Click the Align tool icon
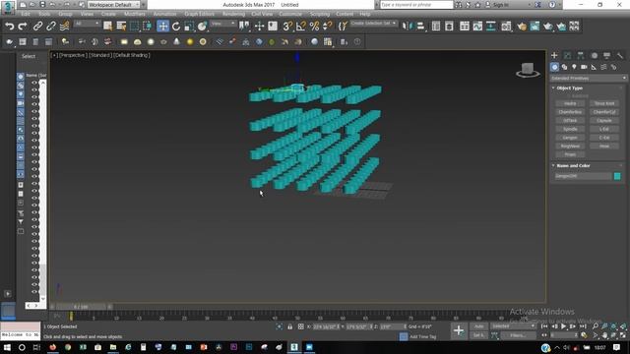Screen dimensions: 630x354 tap(420, 27)
